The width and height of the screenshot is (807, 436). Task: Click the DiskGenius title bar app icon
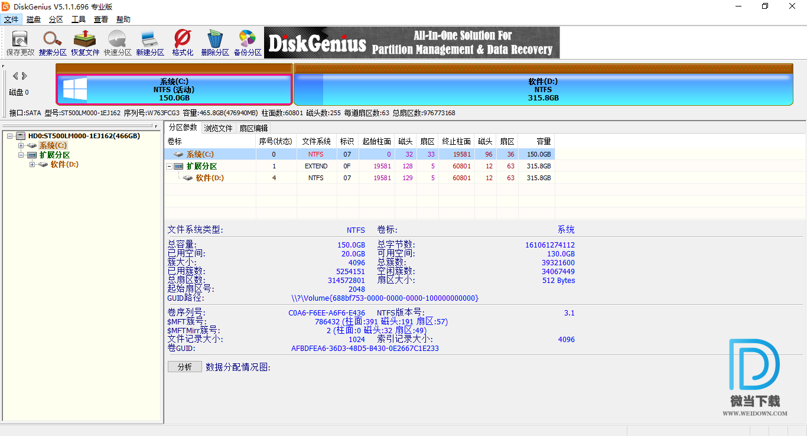[x=7, y=6]
